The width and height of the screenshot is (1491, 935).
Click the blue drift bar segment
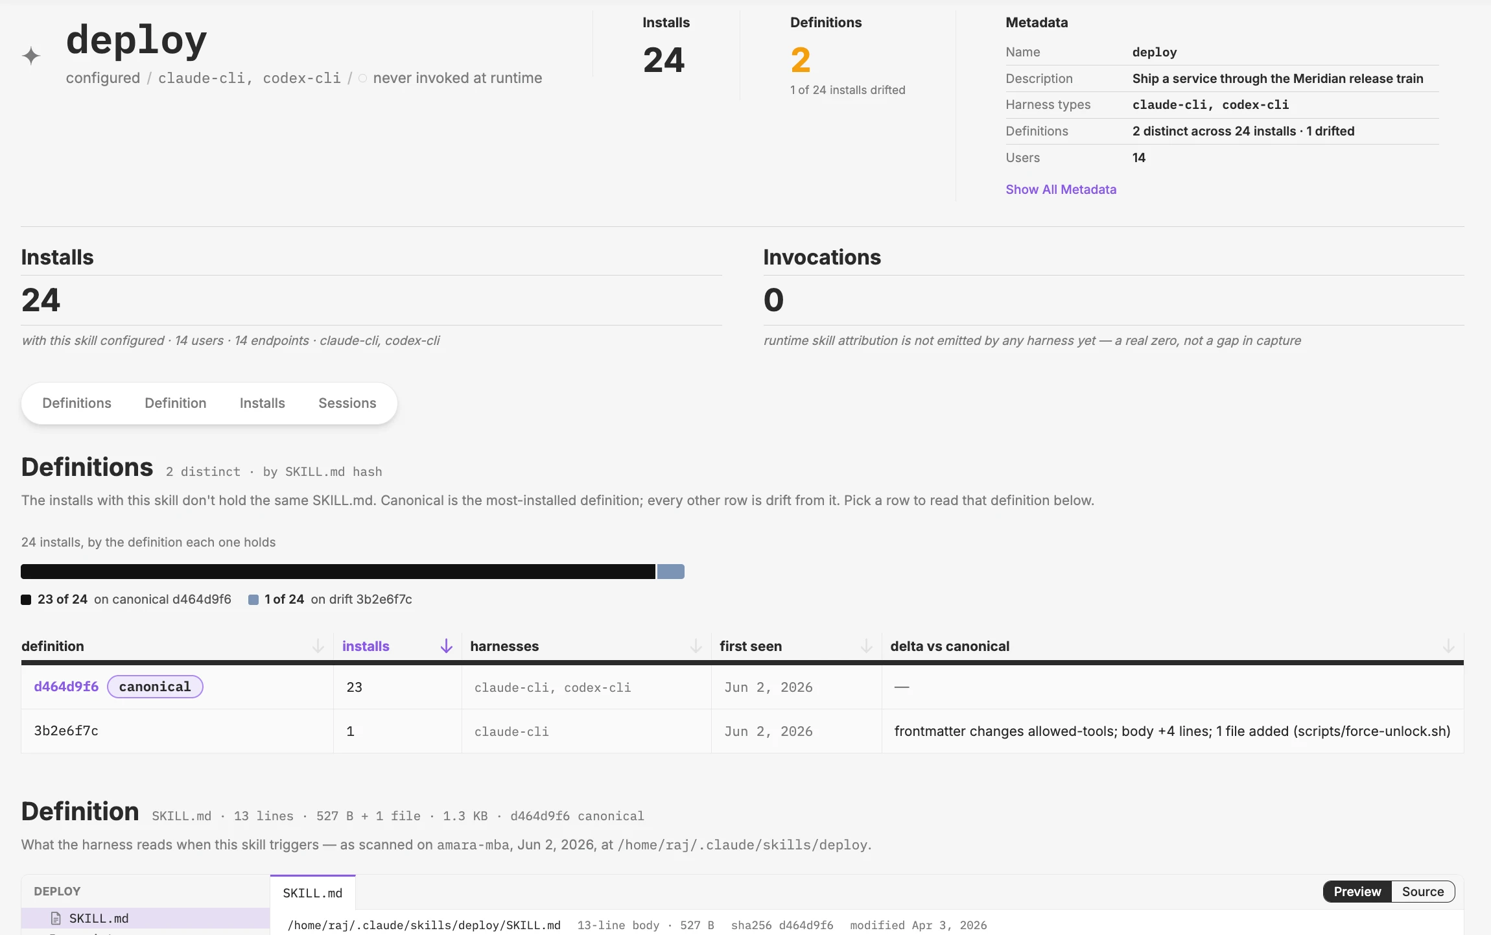(671, 571)
